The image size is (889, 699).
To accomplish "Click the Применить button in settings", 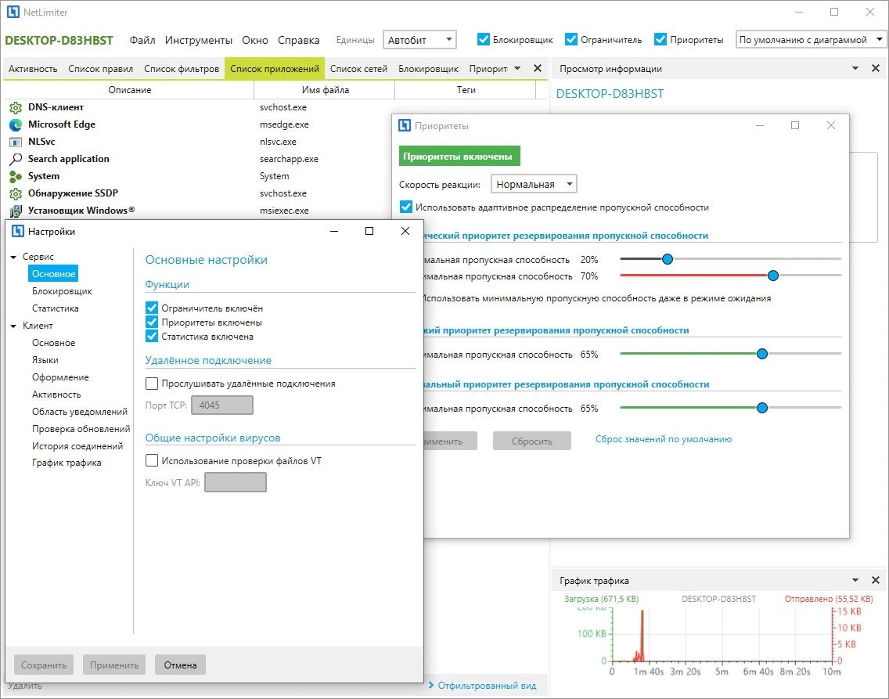I will 114,665.
